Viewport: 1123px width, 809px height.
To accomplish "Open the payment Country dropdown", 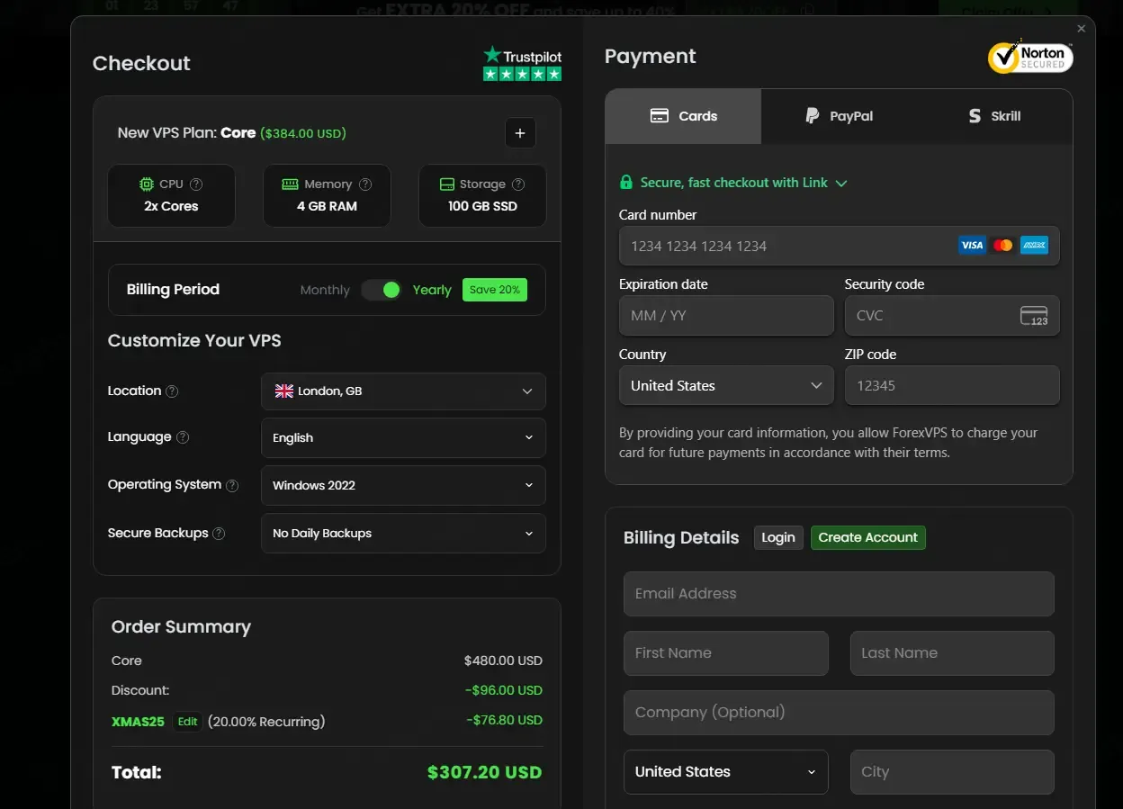I will point(726,385).
